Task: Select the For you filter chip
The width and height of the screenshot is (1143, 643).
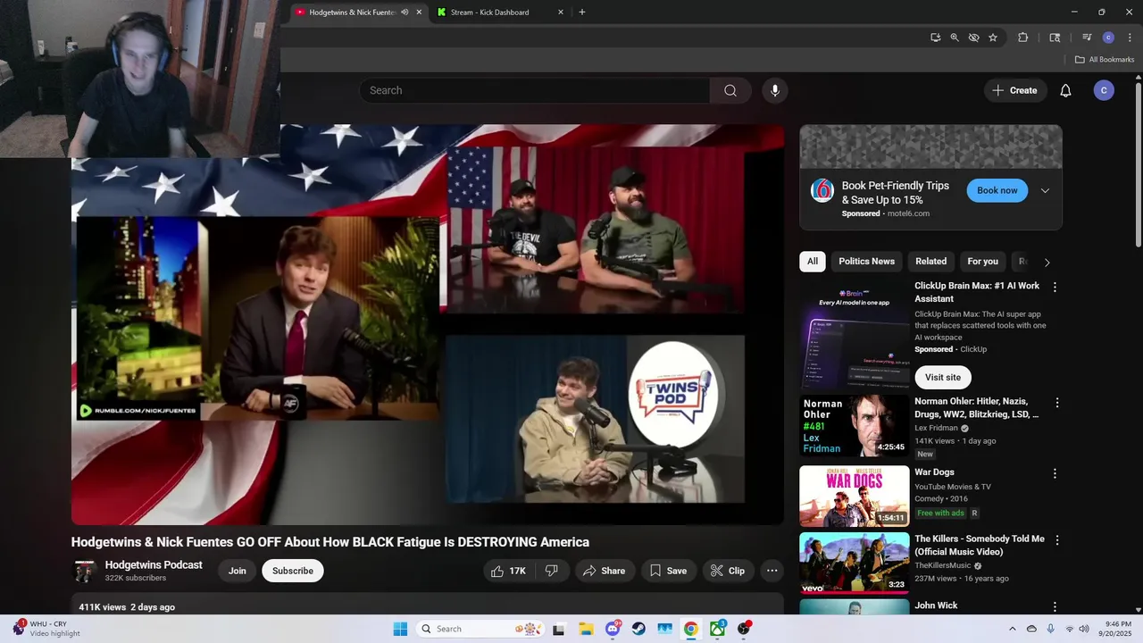Action: point(982,262)
